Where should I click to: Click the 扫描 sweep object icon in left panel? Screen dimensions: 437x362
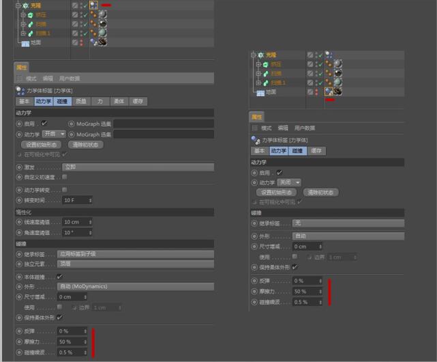31,25
